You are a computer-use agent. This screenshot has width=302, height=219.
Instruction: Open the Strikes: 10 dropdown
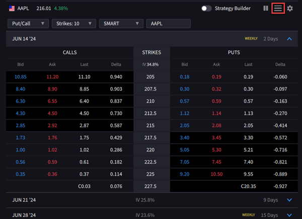[x=74, y=24]
